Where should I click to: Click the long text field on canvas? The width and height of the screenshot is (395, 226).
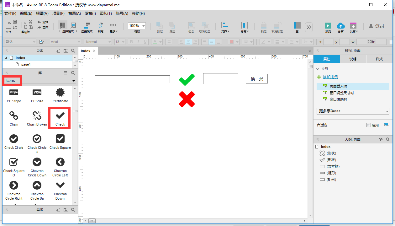pos(132,79)
